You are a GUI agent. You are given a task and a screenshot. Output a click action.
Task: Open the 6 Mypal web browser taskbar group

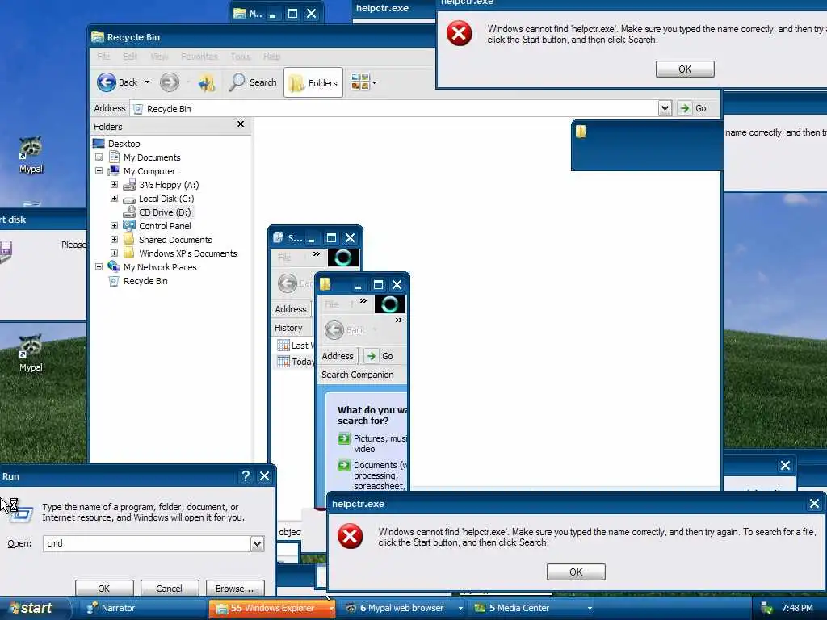tap(402, 608)
